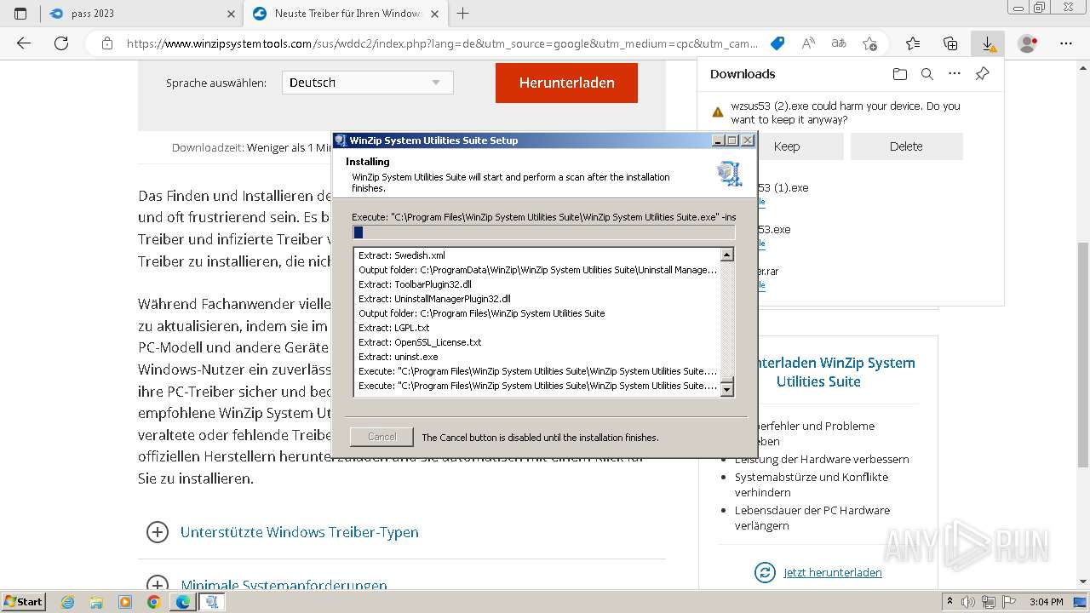Close the 'Neuste Treiber' tab
1090x613 pixels.
(x=434, y=14)
